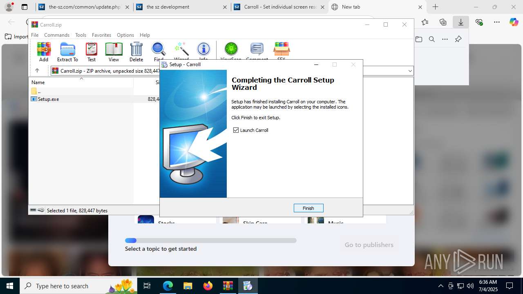Switch to the-sz.com update.php tab
The width and height of the screenshot is (523, 294).
click(84, 7)
